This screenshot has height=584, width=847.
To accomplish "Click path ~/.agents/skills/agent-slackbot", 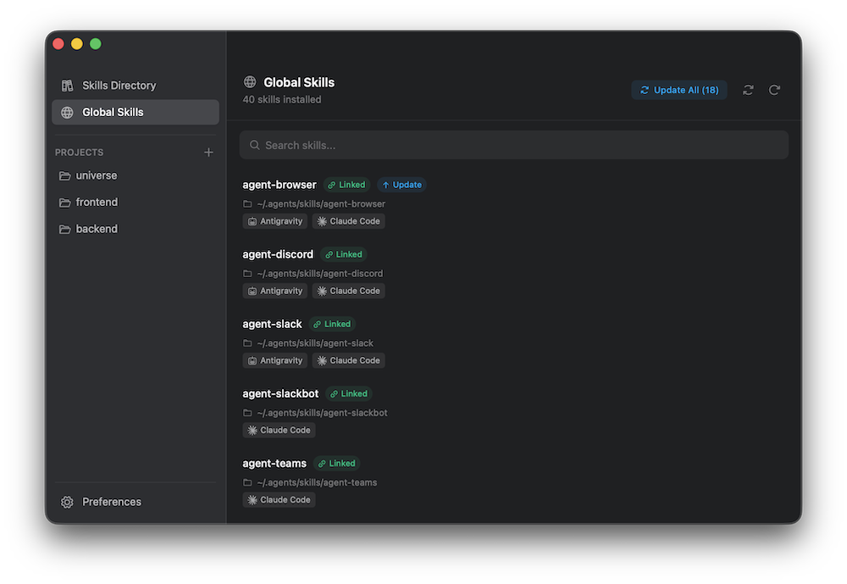I will tap(322, 413).
